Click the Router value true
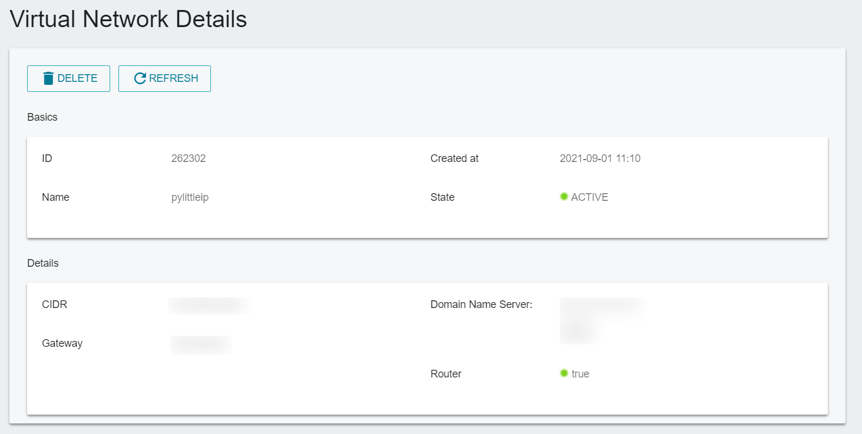 (x=580, y=374)
